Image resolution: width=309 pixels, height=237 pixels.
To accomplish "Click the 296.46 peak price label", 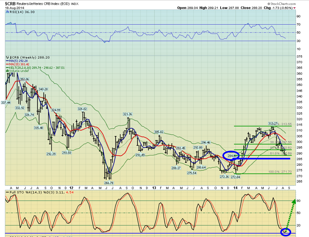I will pos(205,143).
